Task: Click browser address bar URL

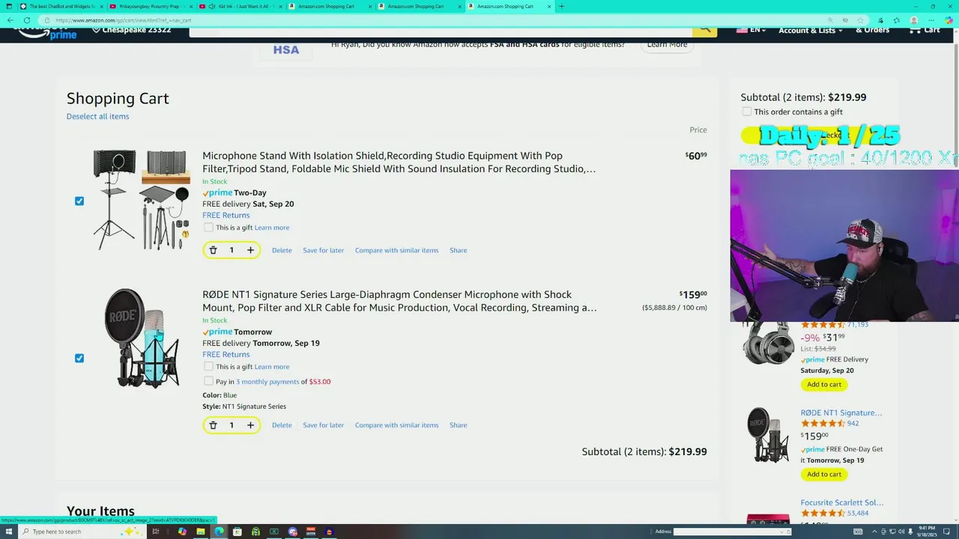Action: pyautogui.click(x=124, y=20)
